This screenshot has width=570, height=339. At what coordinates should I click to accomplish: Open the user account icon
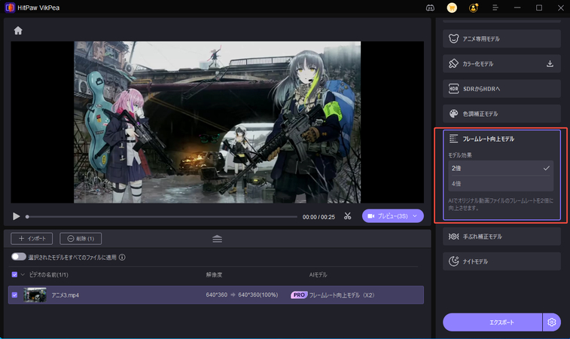click(473, 8)
